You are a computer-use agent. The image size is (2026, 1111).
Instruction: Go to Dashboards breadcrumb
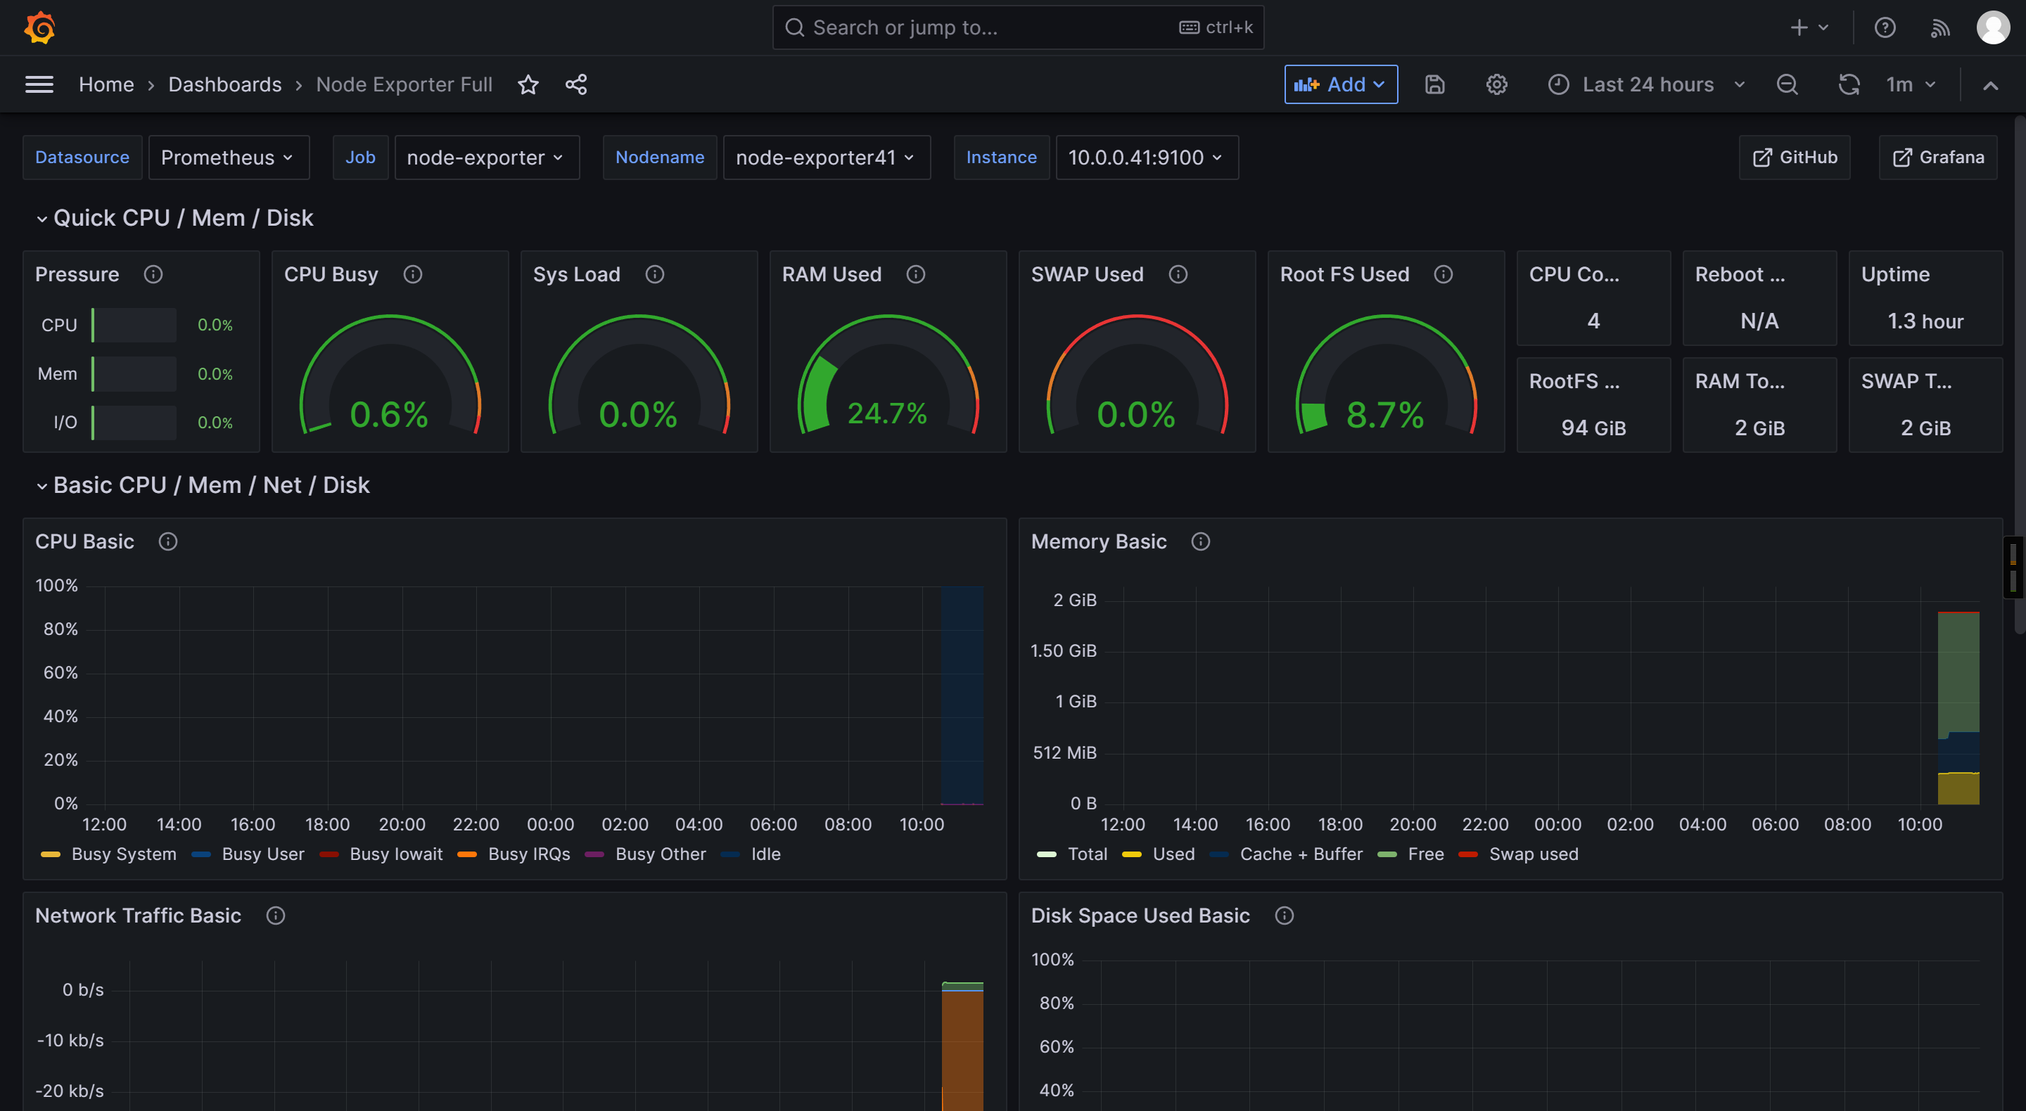225,84
